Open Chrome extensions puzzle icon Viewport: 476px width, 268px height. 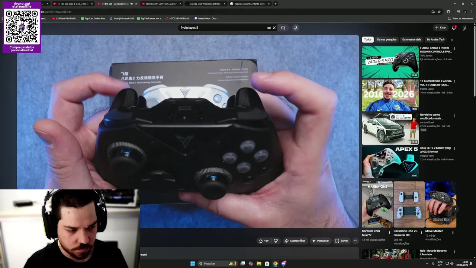click(448, 12)
